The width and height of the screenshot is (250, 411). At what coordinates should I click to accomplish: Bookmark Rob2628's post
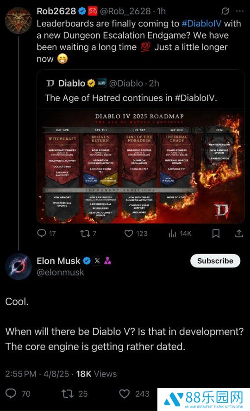coord(216,233)
